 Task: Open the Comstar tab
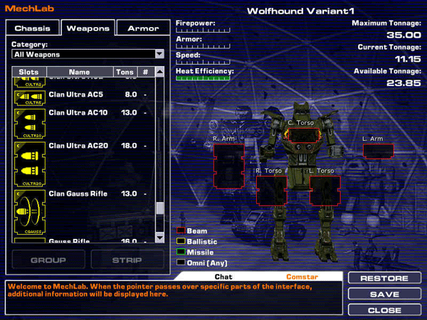(302, 277)
